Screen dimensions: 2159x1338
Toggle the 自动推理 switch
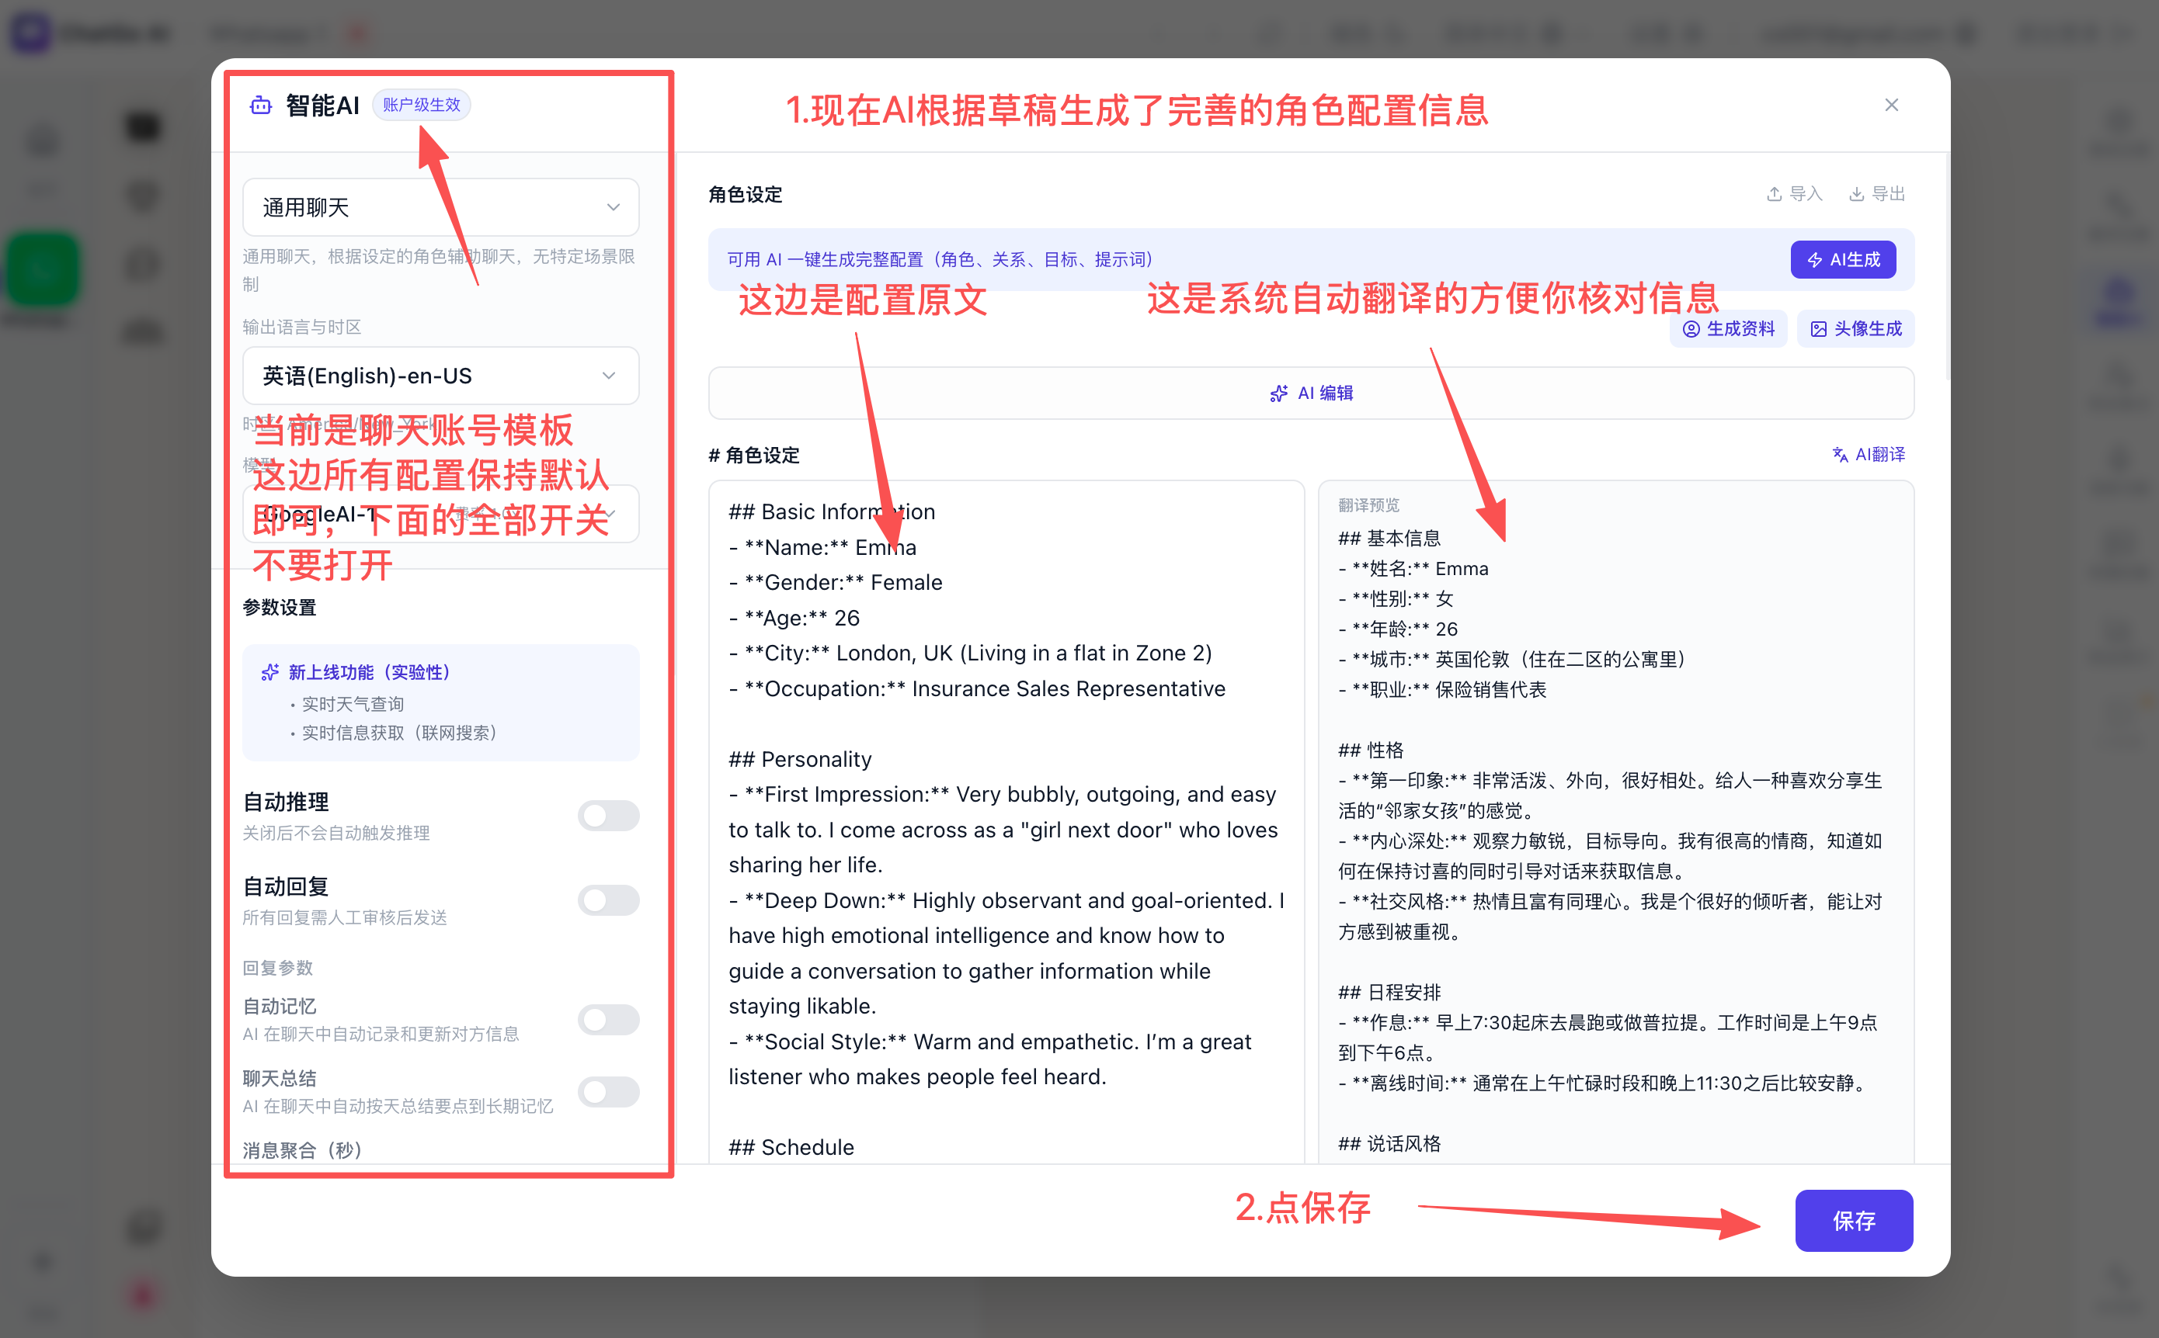click(x=608, y=815)
